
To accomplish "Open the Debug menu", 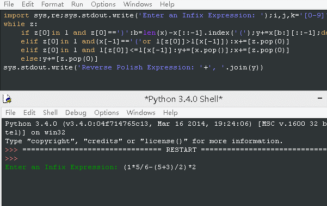I will [76, 112].
